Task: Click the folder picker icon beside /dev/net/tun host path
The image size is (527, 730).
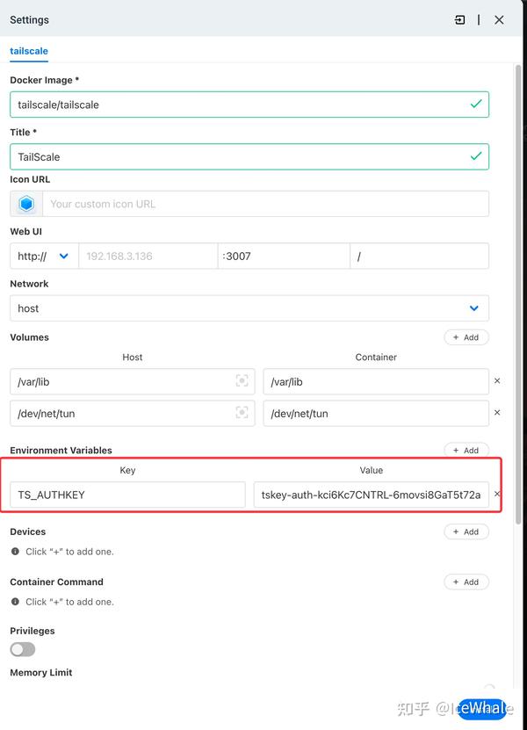Action: 242,413
